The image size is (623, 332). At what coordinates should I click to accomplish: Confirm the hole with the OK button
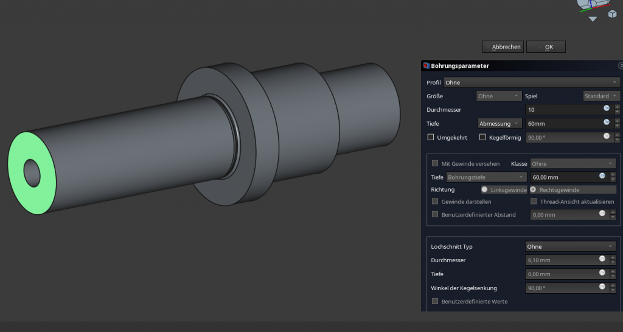(546, 47)
